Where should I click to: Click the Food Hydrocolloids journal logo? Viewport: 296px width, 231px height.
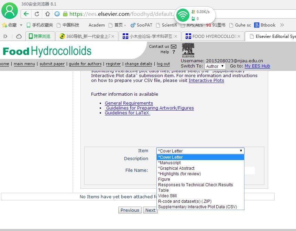(47, 51)
